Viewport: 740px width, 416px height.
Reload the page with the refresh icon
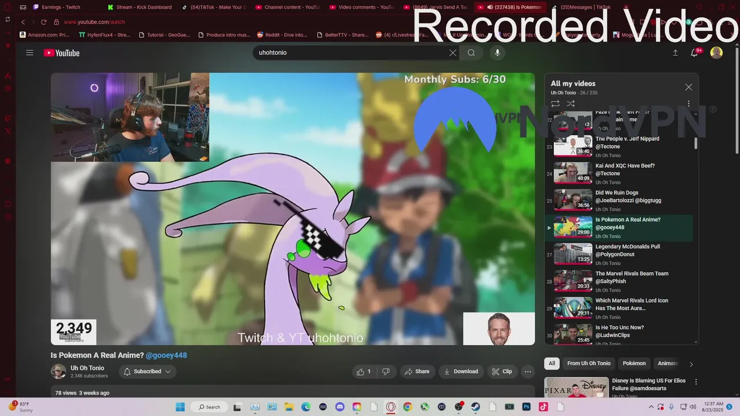point(43,22)
